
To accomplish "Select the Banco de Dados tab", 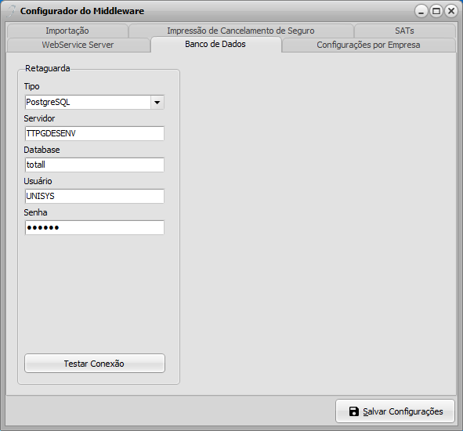I will (215, 45).
